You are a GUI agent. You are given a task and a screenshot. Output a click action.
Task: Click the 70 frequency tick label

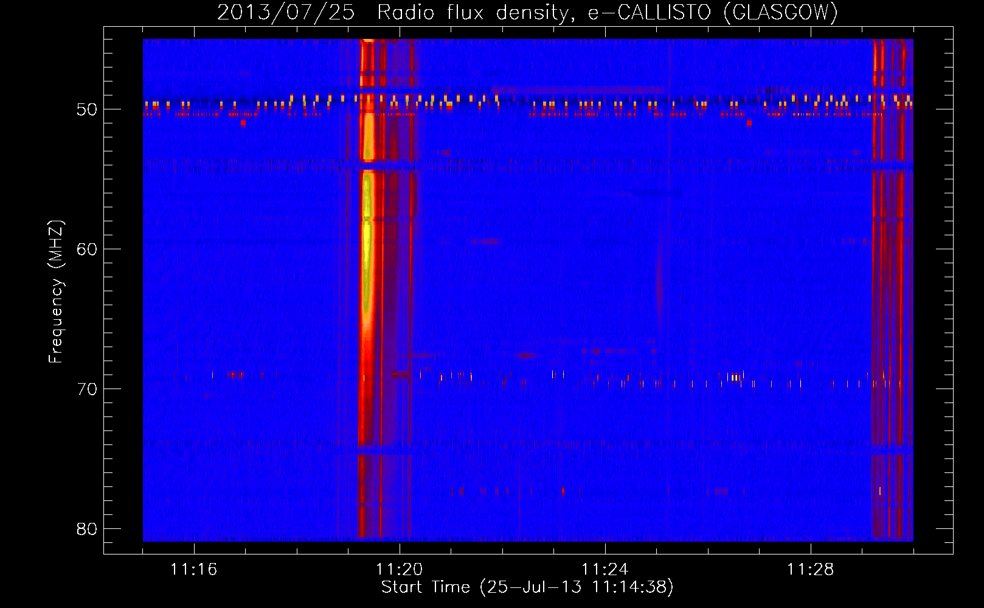87,389
